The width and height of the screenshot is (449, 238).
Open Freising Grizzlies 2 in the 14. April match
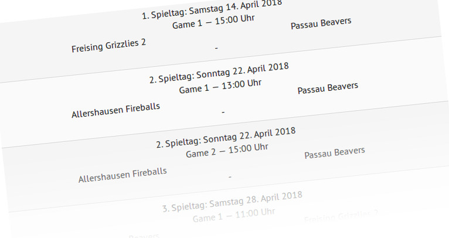(108, 46)
